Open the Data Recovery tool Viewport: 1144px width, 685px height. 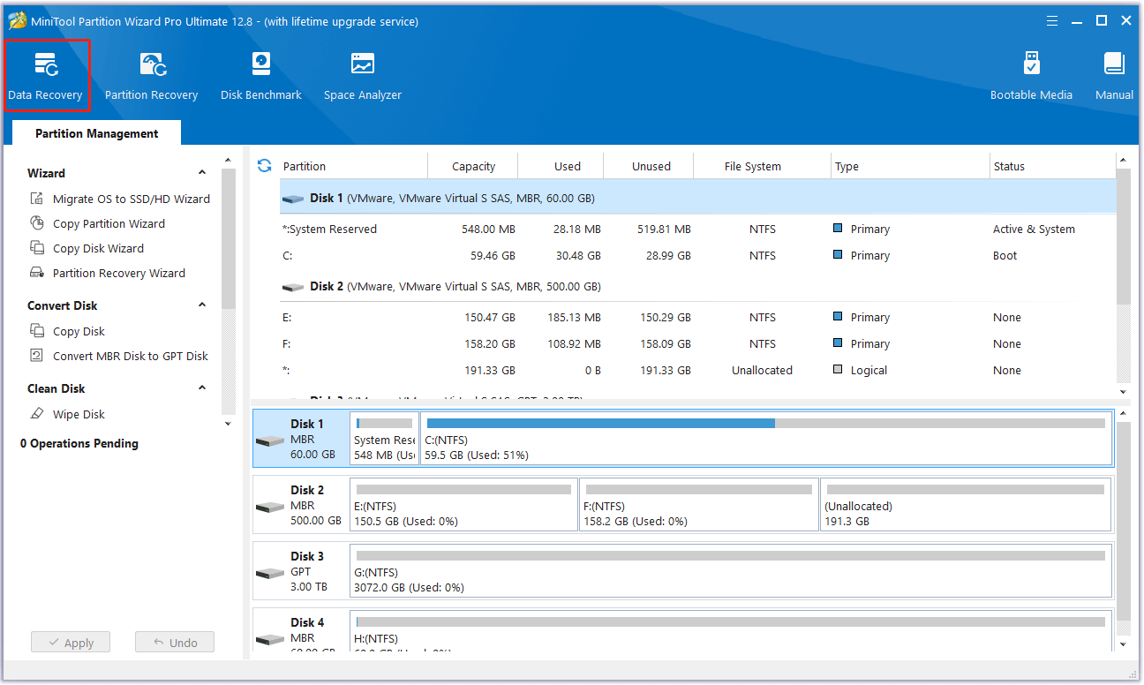[x=46, y=76]
